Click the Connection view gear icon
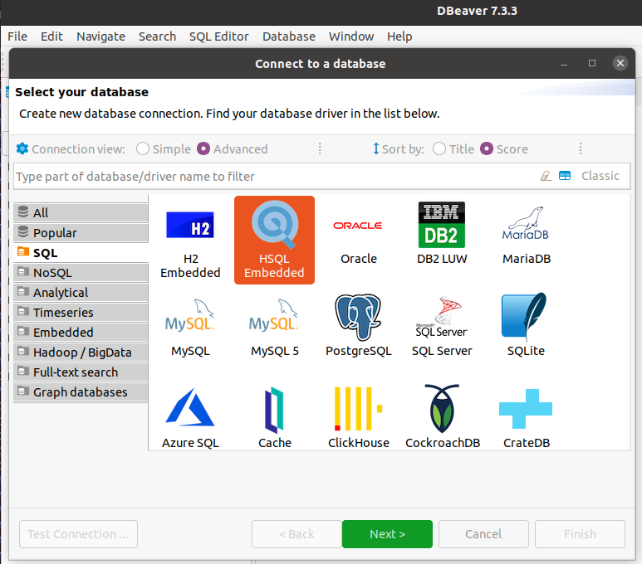 (x=22, y=148)
